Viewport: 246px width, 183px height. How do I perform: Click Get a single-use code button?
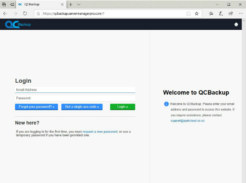point(82,107)
